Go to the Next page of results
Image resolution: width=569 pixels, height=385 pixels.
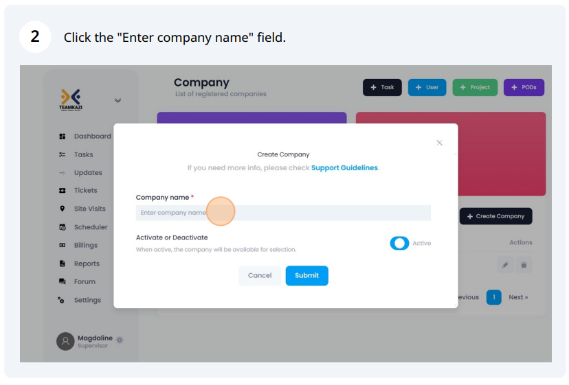click(x=518, y=297)
